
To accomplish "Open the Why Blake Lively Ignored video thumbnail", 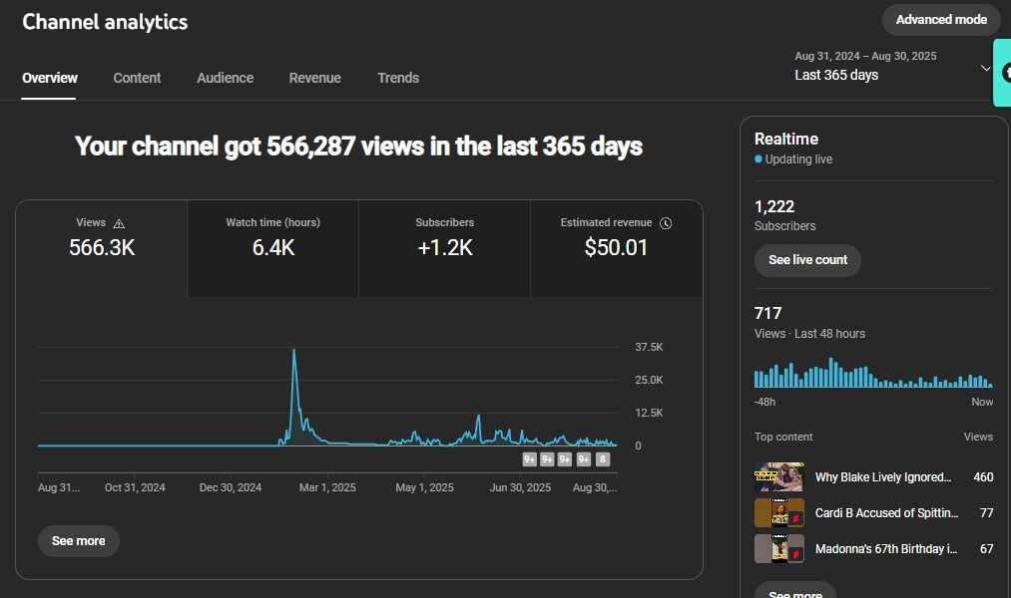I will point(778,477).
